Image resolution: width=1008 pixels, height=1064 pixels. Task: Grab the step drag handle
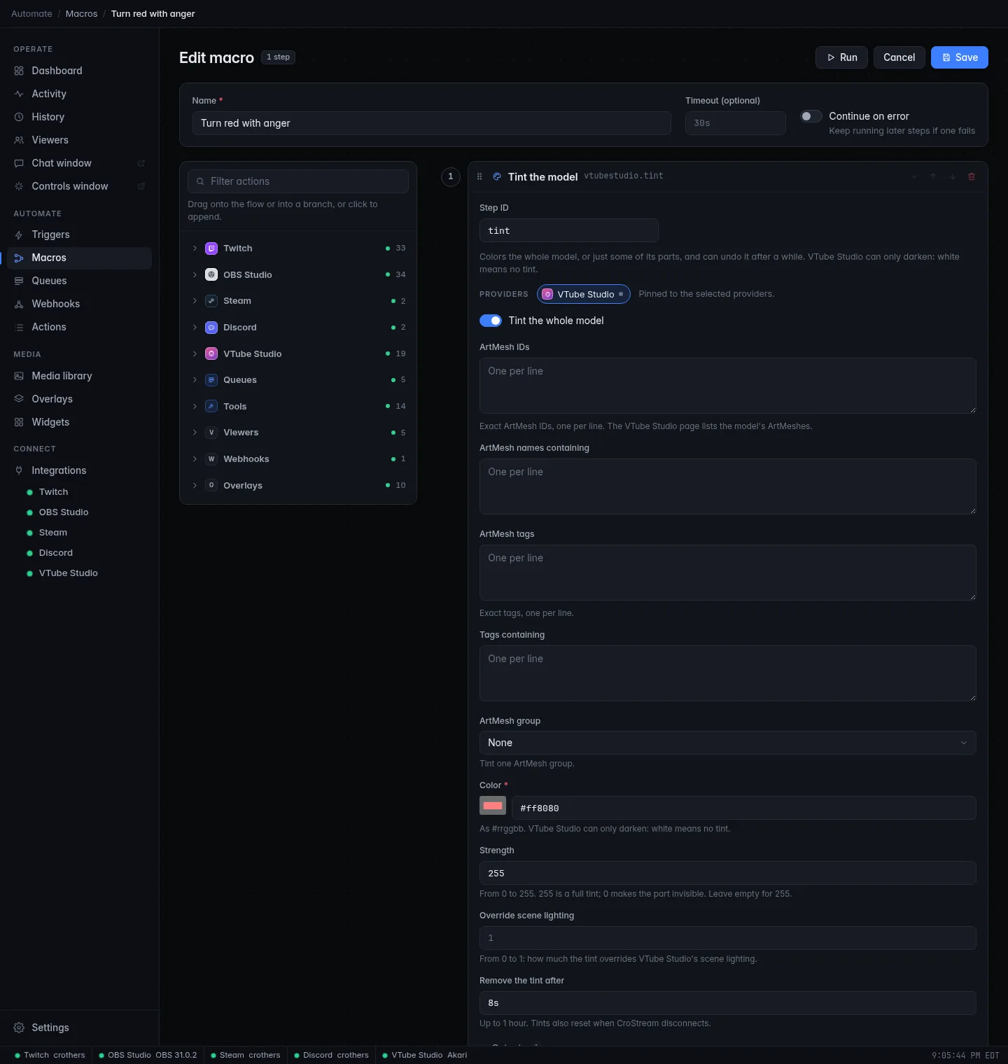tap(479, 176)
